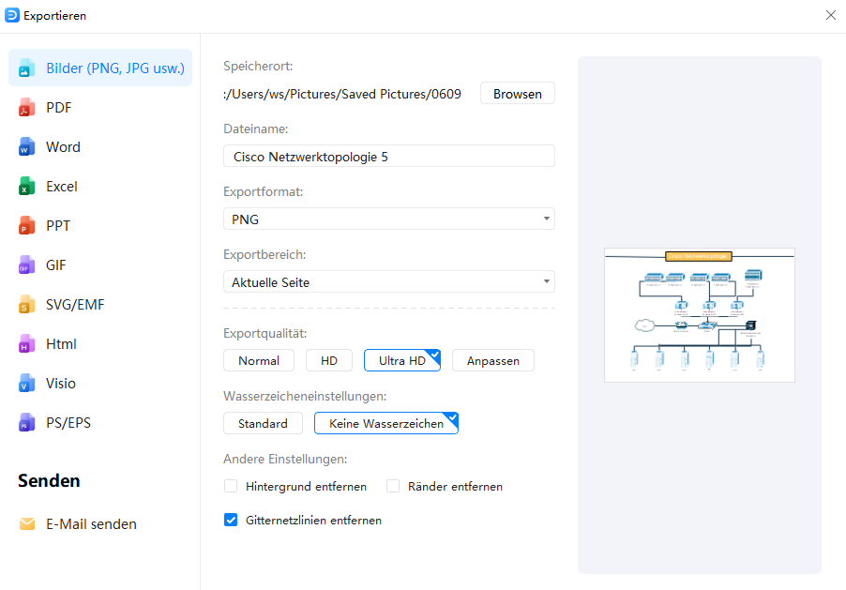Click the Dateiname text field

click(x=388, y=157)
